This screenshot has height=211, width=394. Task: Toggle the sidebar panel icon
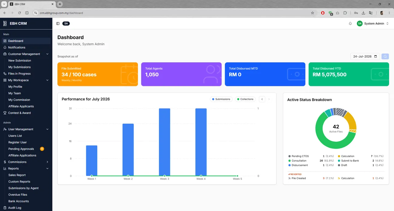pos(58,24)
